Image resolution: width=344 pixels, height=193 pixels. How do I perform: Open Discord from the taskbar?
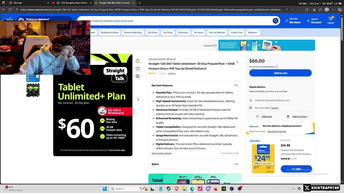click(x=208, y=189)
